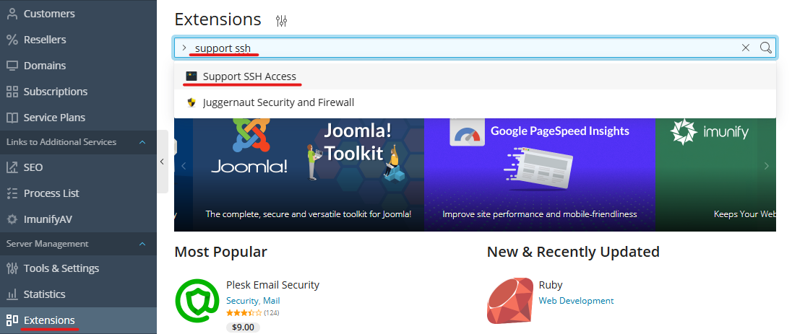
Task: Open Tools & Settings
Action: click(x=78, y=268)
